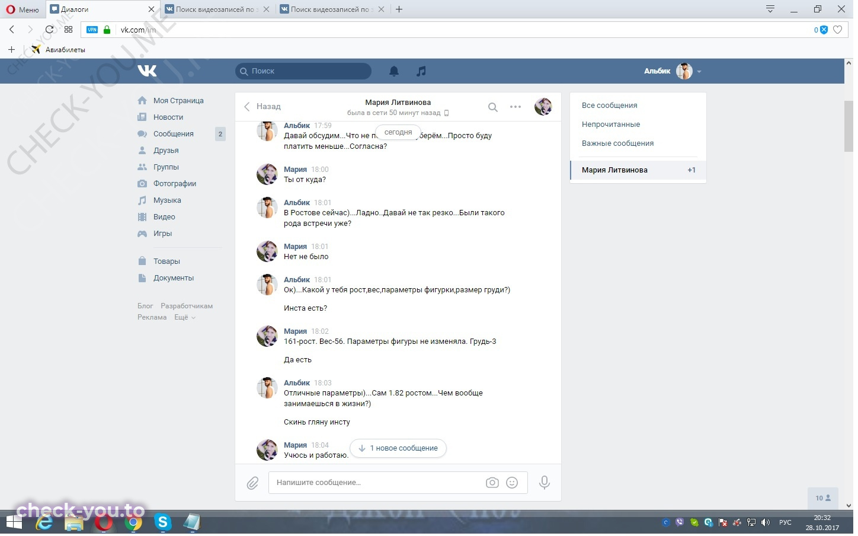
Task: Click the VK Поиск search field
Action: click(x=303, y=71)
